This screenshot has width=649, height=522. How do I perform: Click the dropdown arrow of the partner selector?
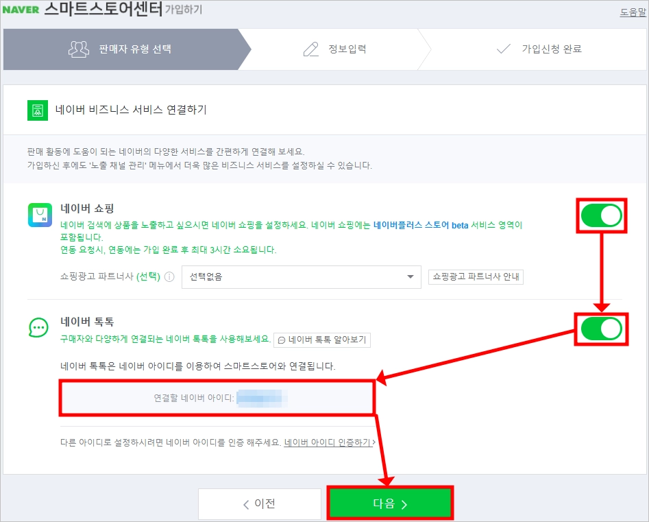(411, 276)
